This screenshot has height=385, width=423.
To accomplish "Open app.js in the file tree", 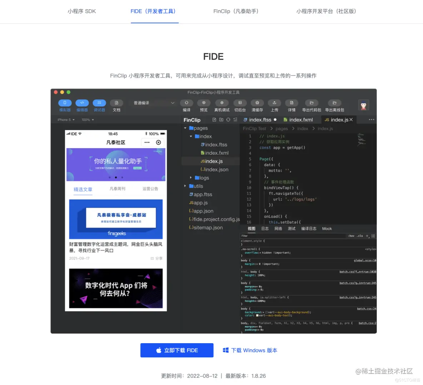I will [x=198, y=203].
